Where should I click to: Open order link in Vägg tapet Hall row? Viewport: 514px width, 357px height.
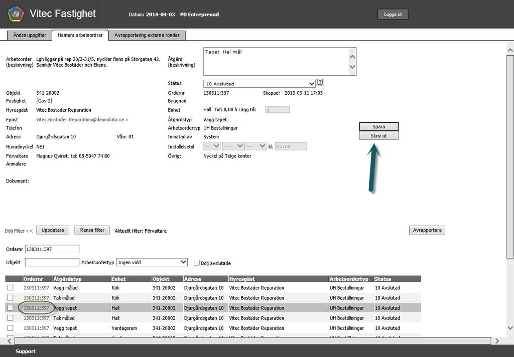pos(36,308)
